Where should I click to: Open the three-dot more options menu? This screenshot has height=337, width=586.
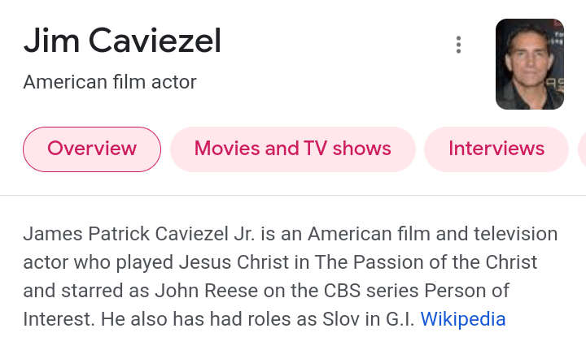(x=459, y=45)
